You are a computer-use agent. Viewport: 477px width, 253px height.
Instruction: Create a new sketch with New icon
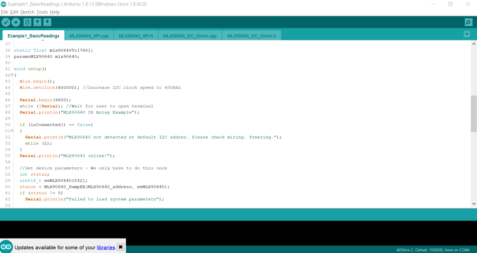click(x=27, y=22)
